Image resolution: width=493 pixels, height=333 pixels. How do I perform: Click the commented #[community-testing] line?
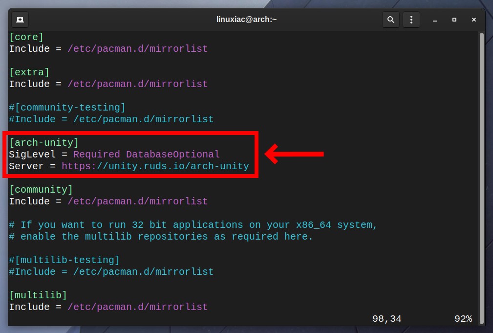pos(67,107)
